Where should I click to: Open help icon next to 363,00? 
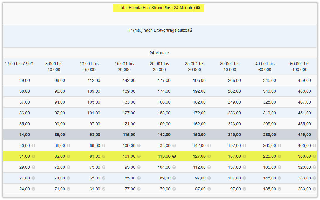click(314, 157)
